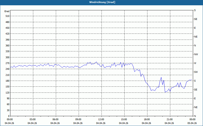The width and height of the screenshot is (203, 126).
Task: Click the 270 degree axis label
Action: pos(8,63)
